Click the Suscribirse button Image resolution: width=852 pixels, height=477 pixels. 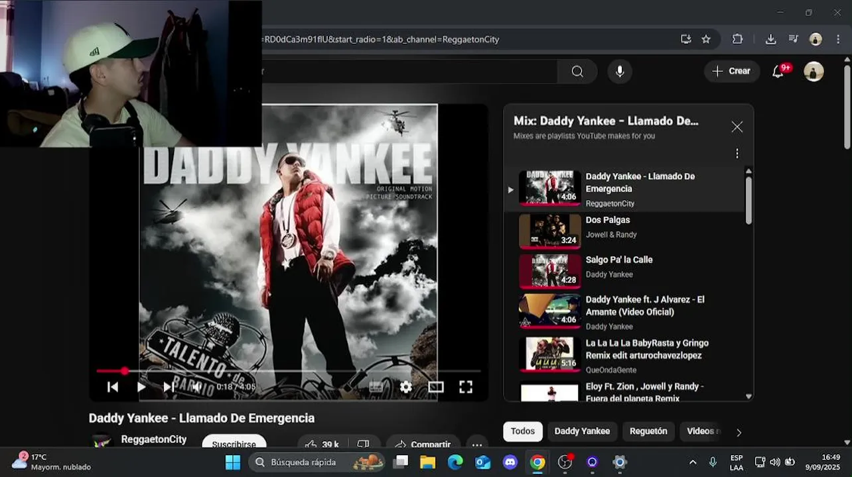pos(234,443)
